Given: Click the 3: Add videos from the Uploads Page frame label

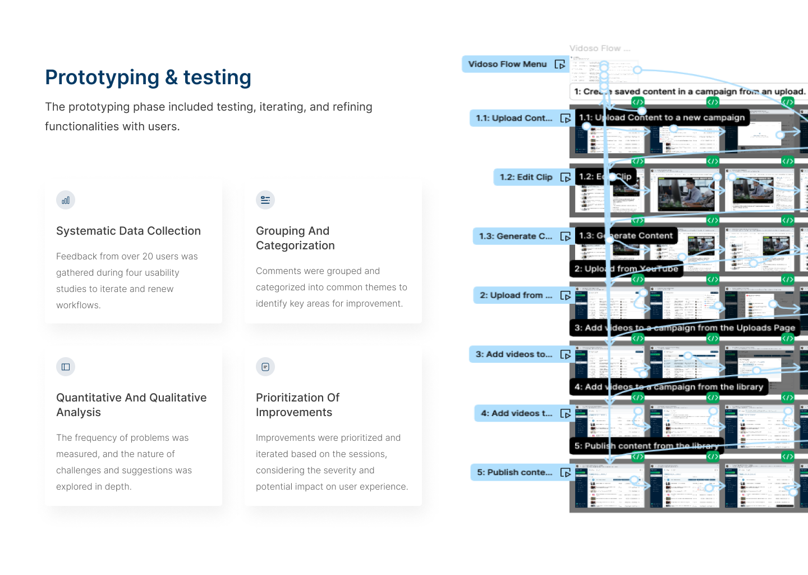Looking at the screenshot, I should 685,328.
